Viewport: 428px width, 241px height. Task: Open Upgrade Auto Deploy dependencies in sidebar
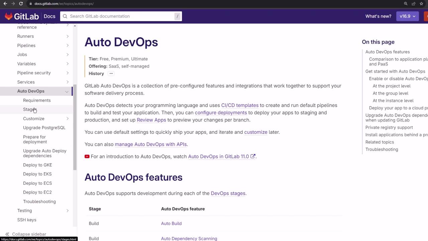pyautogui.click(x=45, y=153)
